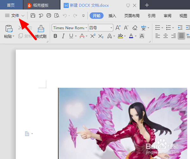The width and height of the screenshot is (190, 159).
Task: Expand the arrow next to 文件
Action: (23, 16)
